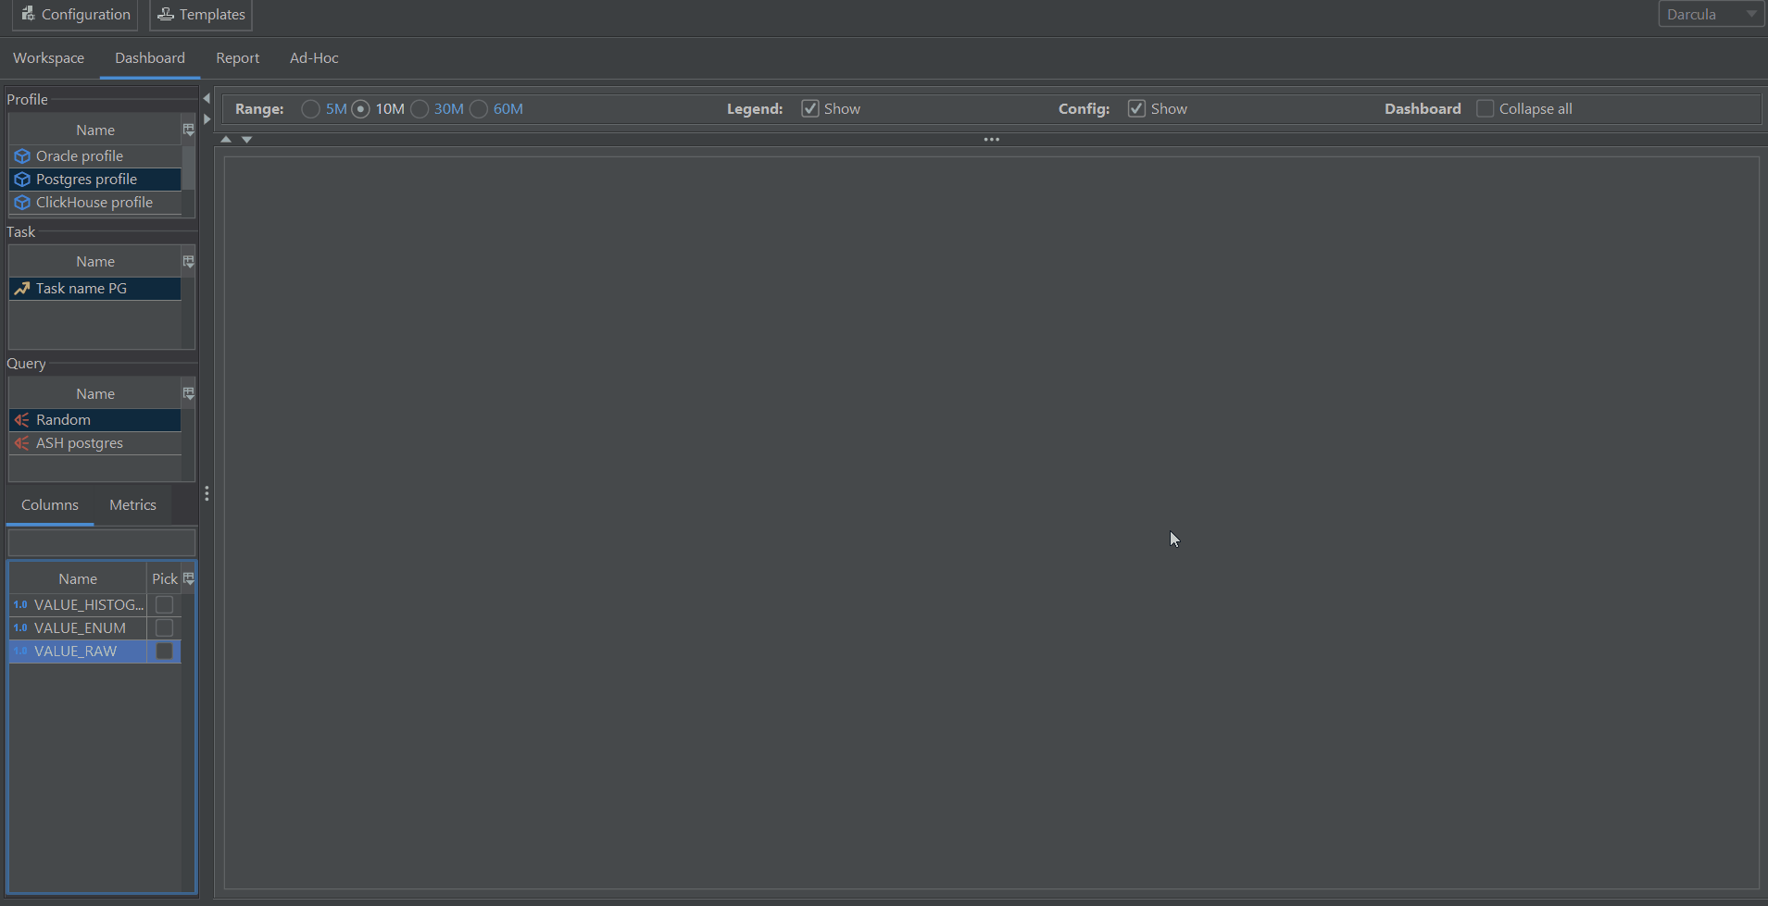Tick the Pick checkbox for VALUE_HISTOGRAM
Screen dimensions: 1768x906
point(164,605)
